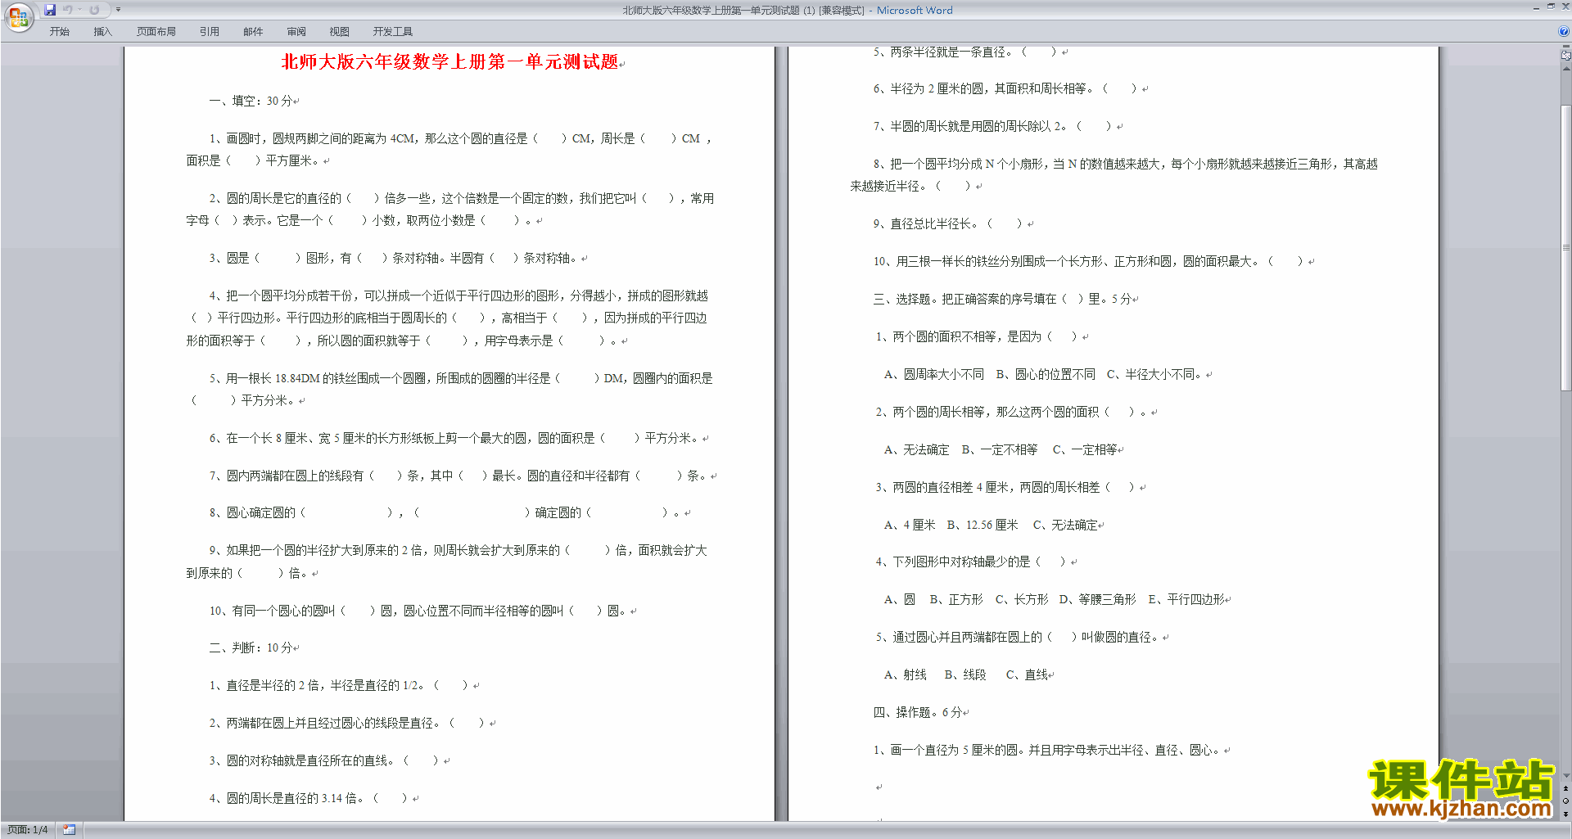
Task: Click the heading 一、填空：30 分
Action: click(x=252, y=101)
